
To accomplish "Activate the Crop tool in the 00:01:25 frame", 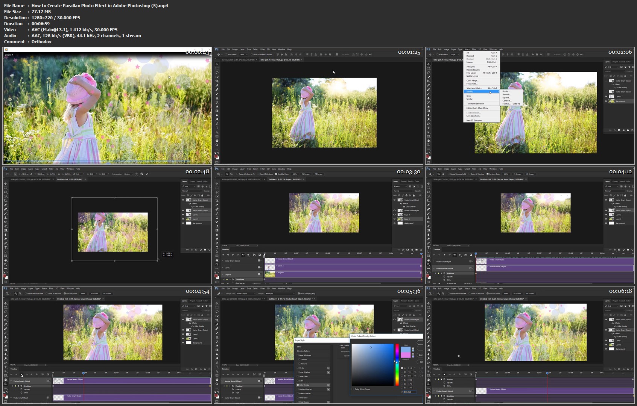I will 217,81.
